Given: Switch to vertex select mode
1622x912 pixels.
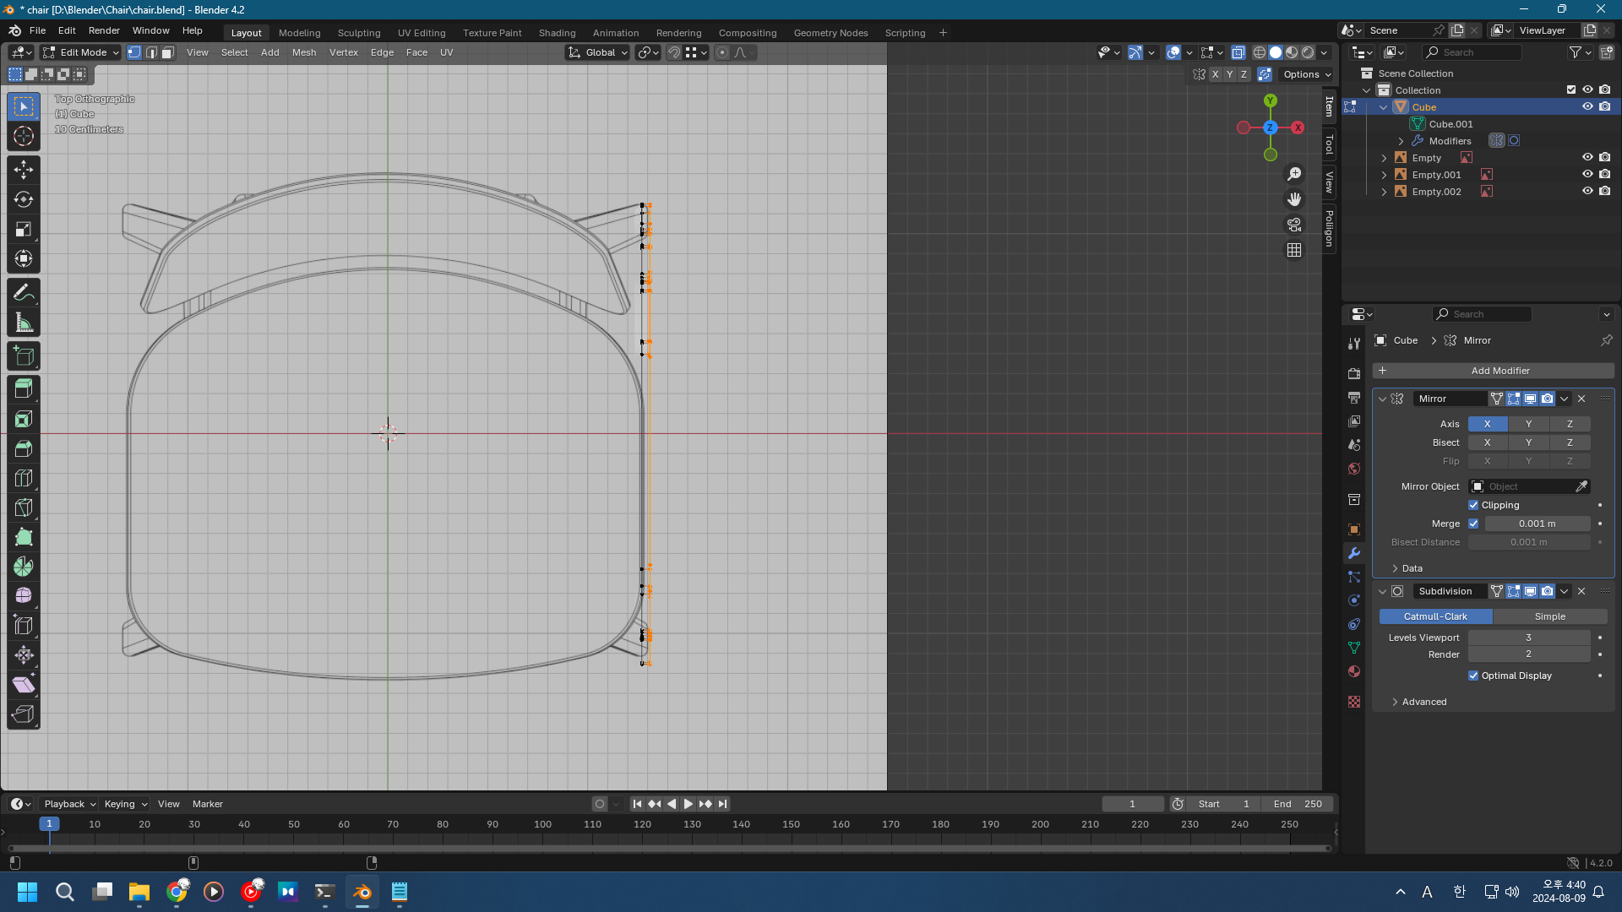Looking at the screenshot, I should click(134, 52).
